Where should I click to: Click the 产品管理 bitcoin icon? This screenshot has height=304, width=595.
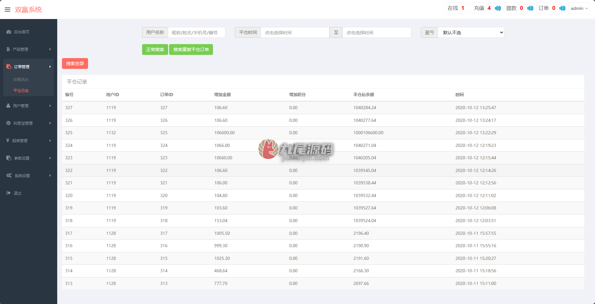(x=8, y=49)
